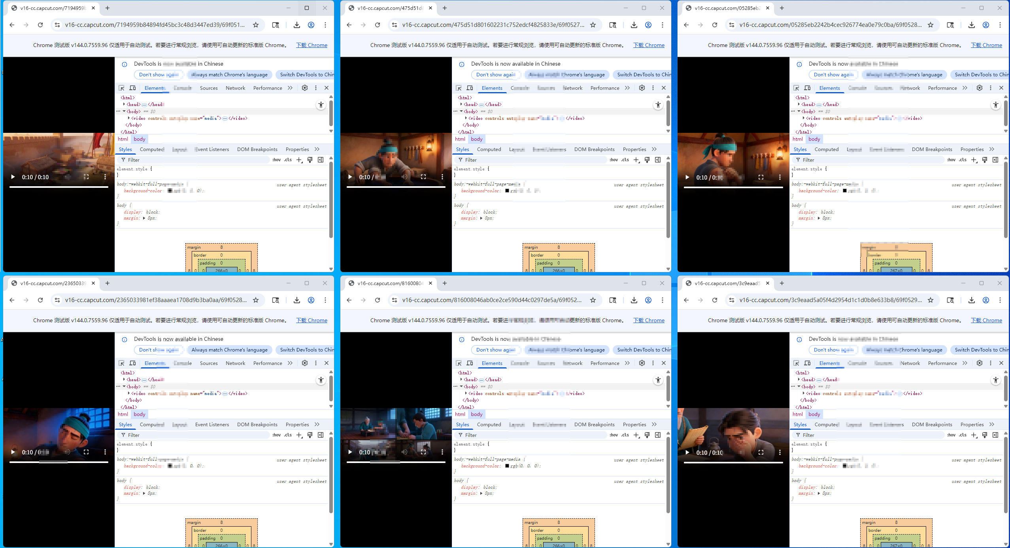1010x548 pixels.
Task: Open Network tab in 7194959 window DevTools
Action: pos(235,88)
